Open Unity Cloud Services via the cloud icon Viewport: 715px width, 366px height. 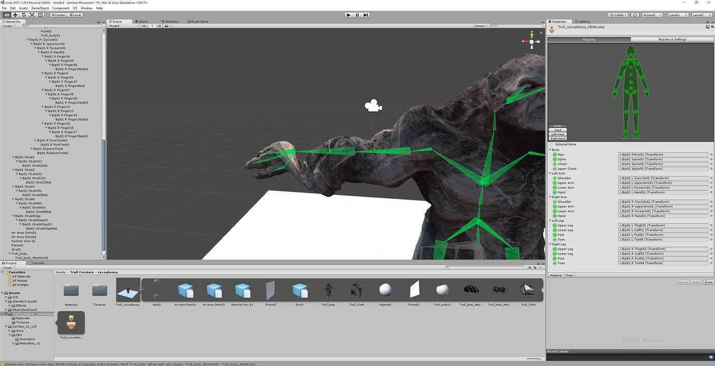click(635, 15)
